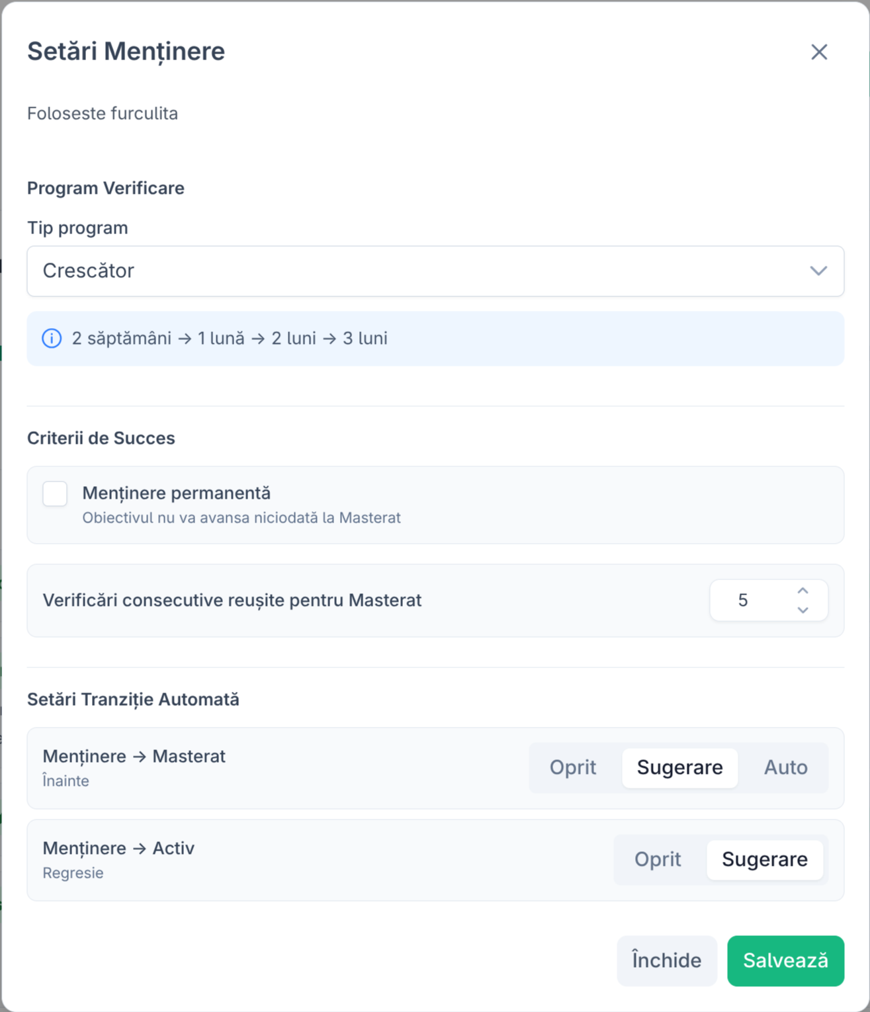Click the dropdown chevron on Tip program
Viewport: 870px width, 1012px height.
click(x=818, y=271)
